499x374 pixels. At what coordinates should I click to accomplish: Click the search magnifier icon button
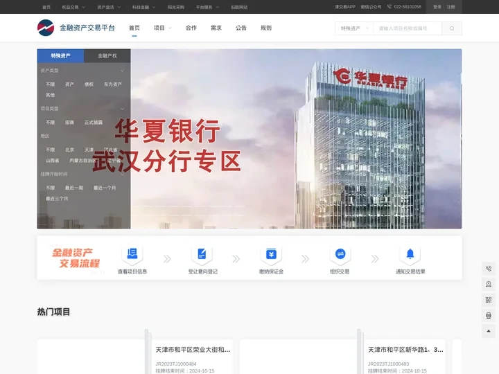452,28
